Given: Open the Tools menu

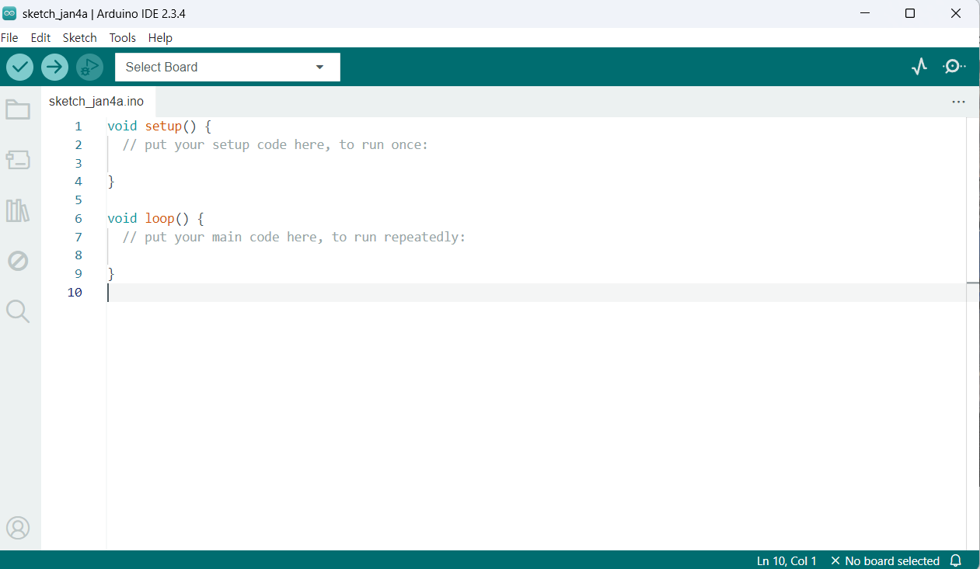Looking at the screenshot, I should point(122,37).
